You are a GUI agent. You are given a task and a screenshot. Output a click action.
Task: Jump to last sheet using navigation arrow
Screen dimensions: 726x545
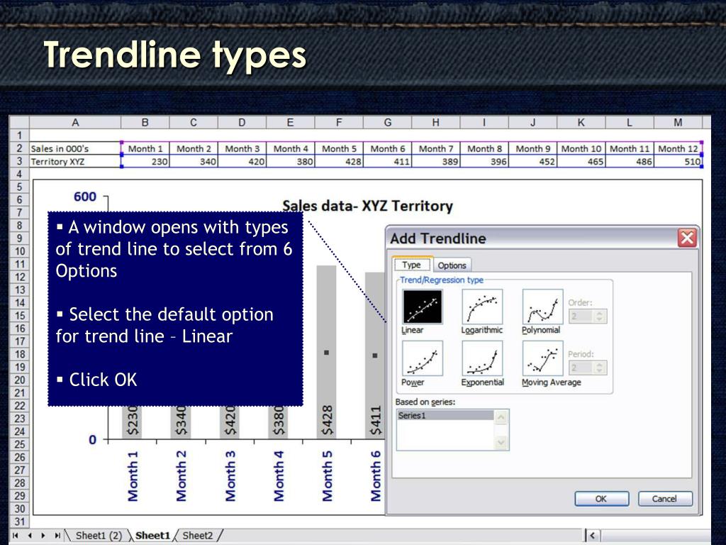click(57, 536)
